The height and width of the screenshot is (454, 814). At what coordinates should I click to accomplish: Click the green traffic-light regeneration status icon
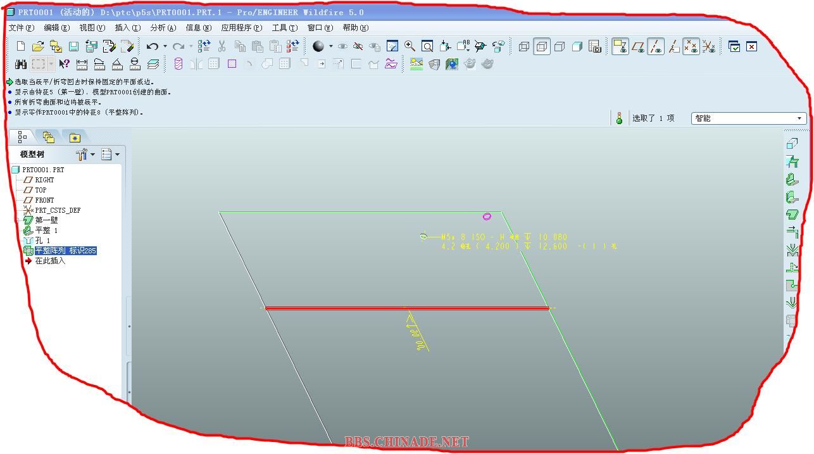[x=619, y=118]
